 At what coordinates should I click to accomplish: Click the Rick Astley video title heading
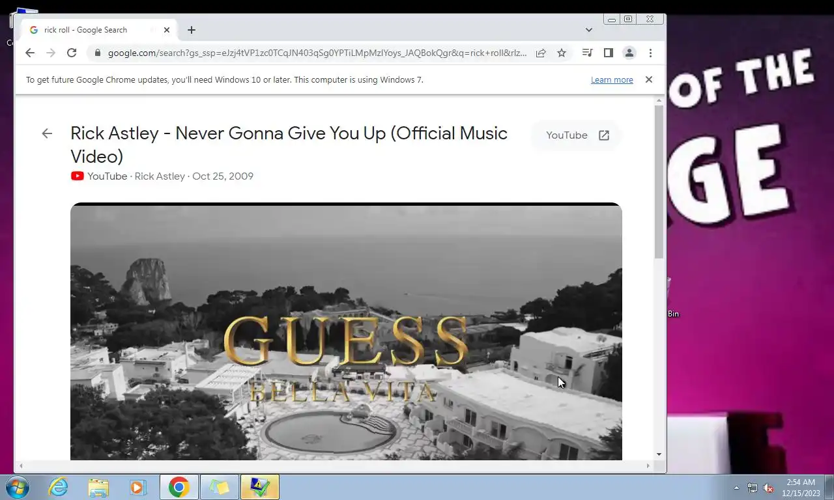[x=289, y=145]
